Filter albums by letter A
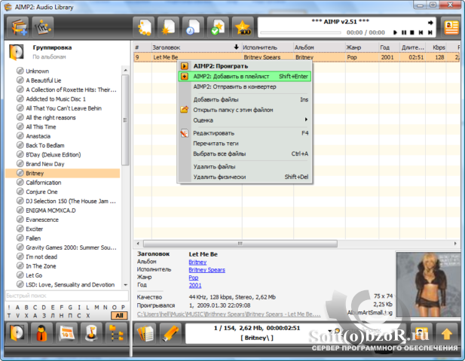Screen dimensions: 465x361 click(x=17, y=308)
